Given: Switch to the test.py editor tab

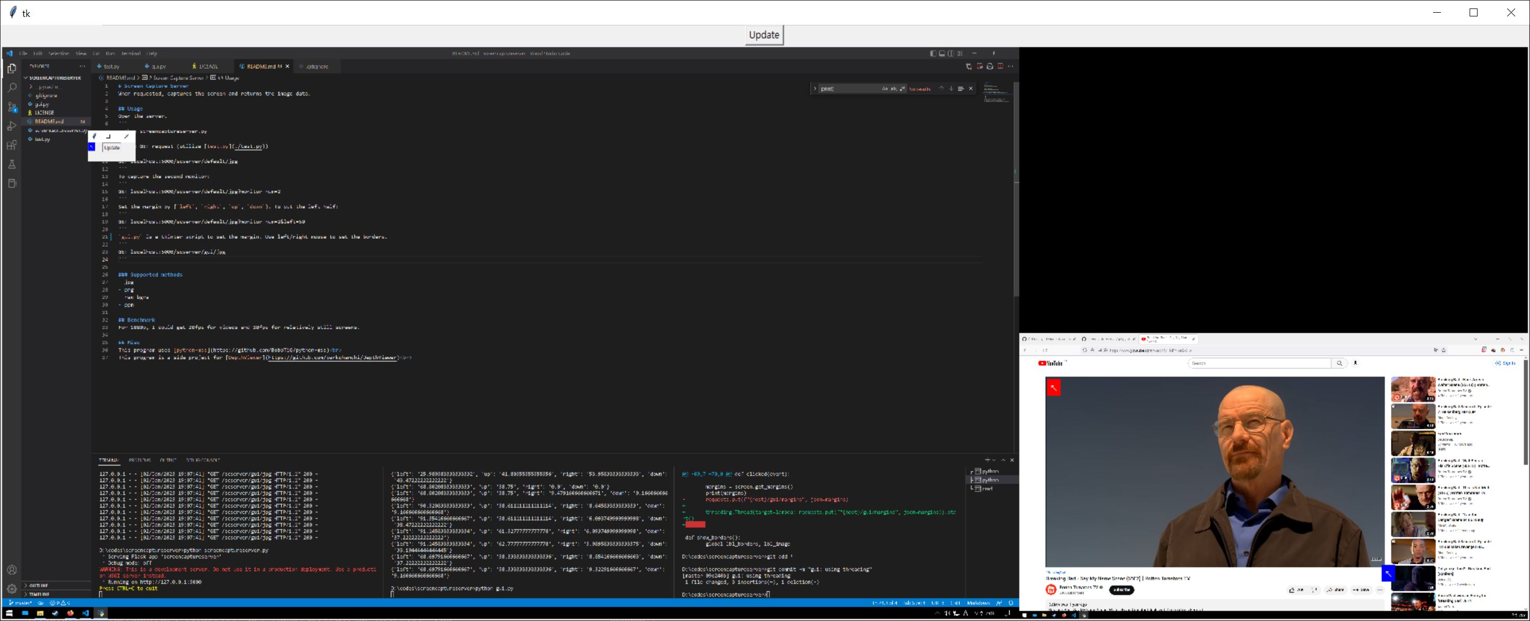Looking at the screenshot, I should 112,67.
